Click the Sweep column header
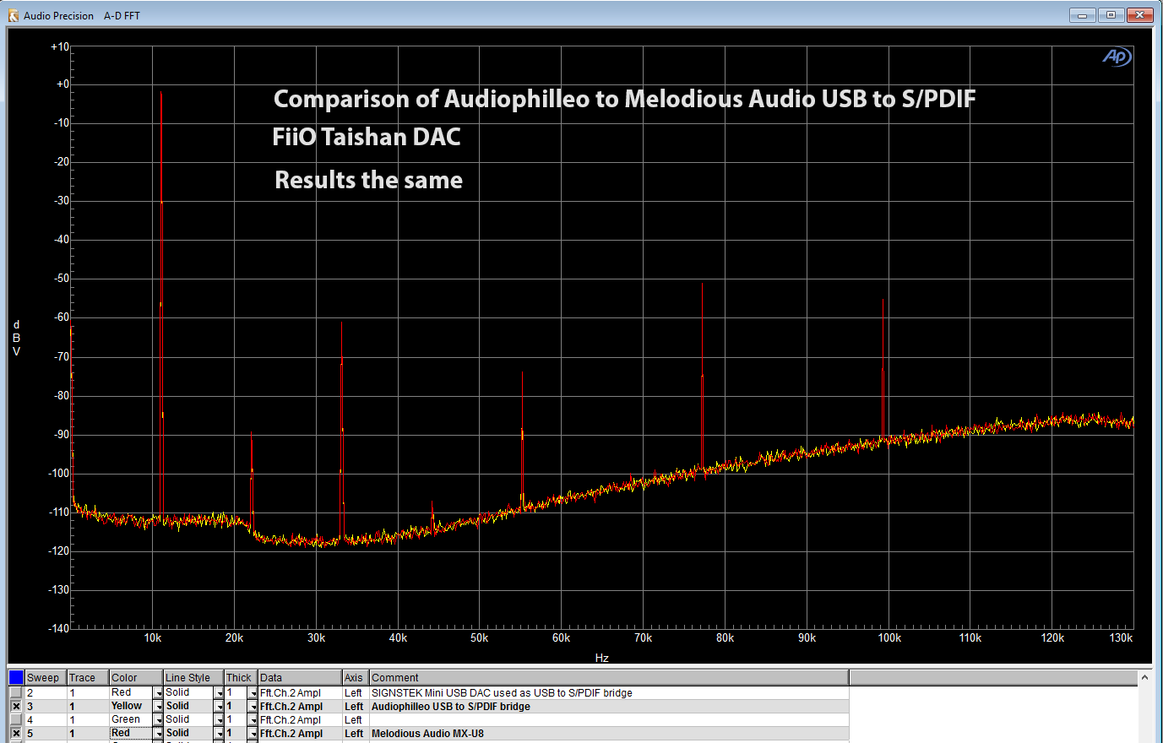This screenshot has width=1163, height=743. tap(46, 677)
